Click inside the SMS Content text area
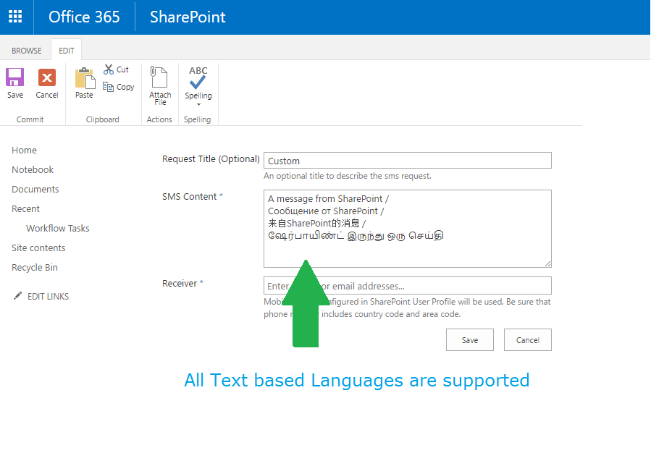Screen dimensions: 651x474 [x=407, y=229]
